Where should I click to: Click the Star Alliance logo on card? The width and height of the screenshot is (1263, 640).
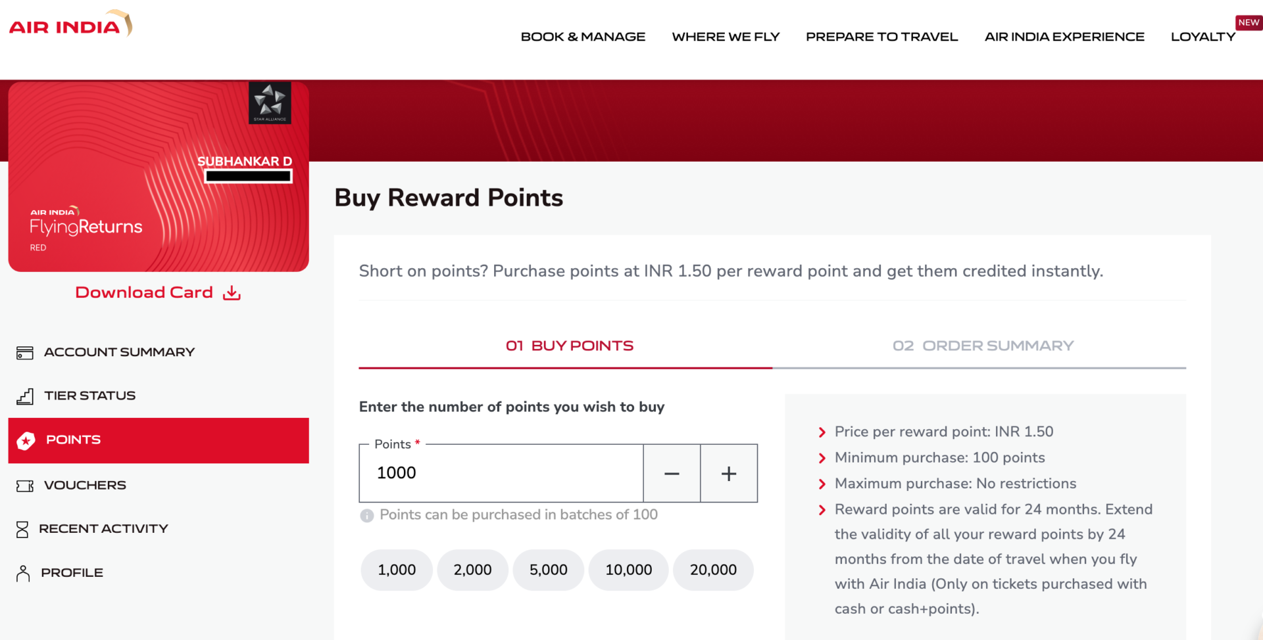click(x=270, y=103)
